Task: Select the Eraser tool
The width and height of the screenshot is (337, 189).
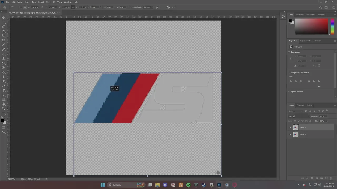Action: pyautogui.click(x=4, y=67)
